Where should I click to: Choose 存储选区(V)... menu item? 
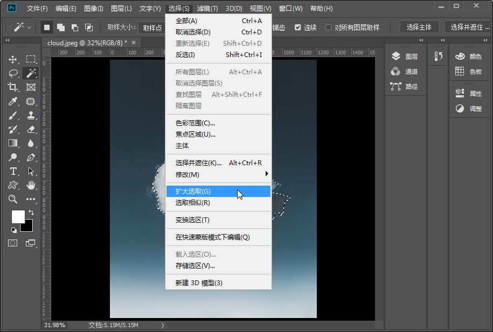218,266
